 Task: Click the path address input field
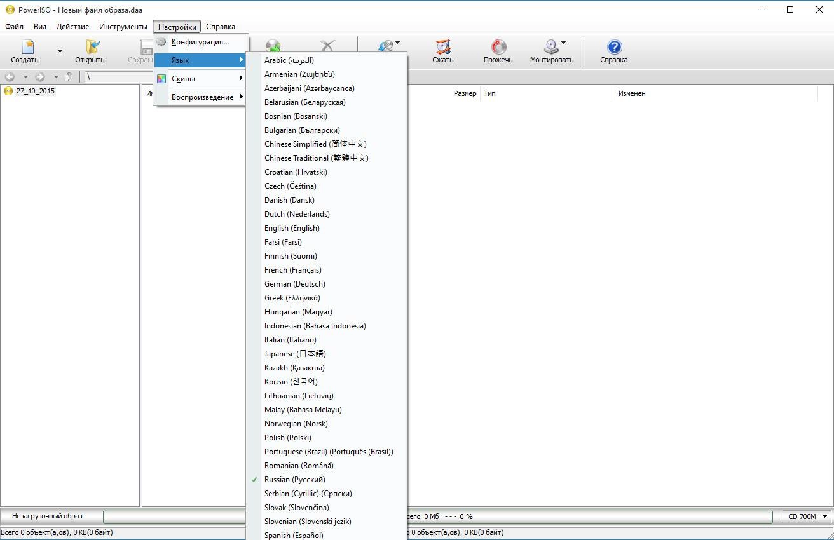coord(119,77)
